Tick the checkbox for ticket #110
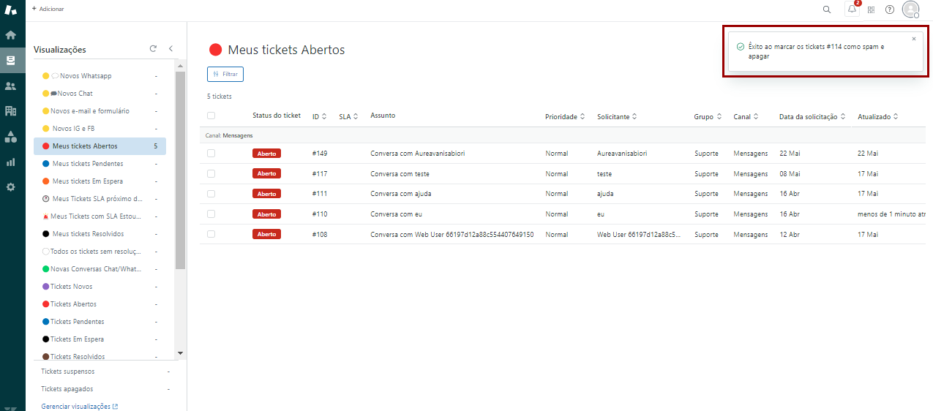The height and width of the screenshot is (411, 933). [211, 214]
